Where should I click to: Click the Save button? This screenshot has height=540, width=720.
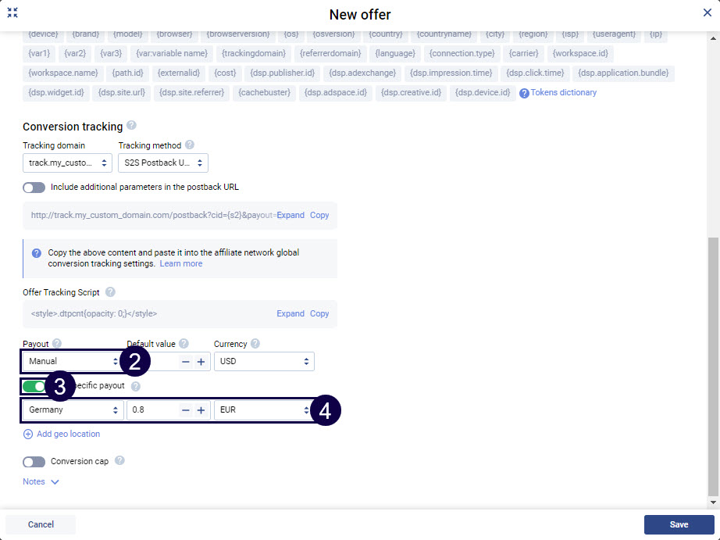[x=679, y=524]
